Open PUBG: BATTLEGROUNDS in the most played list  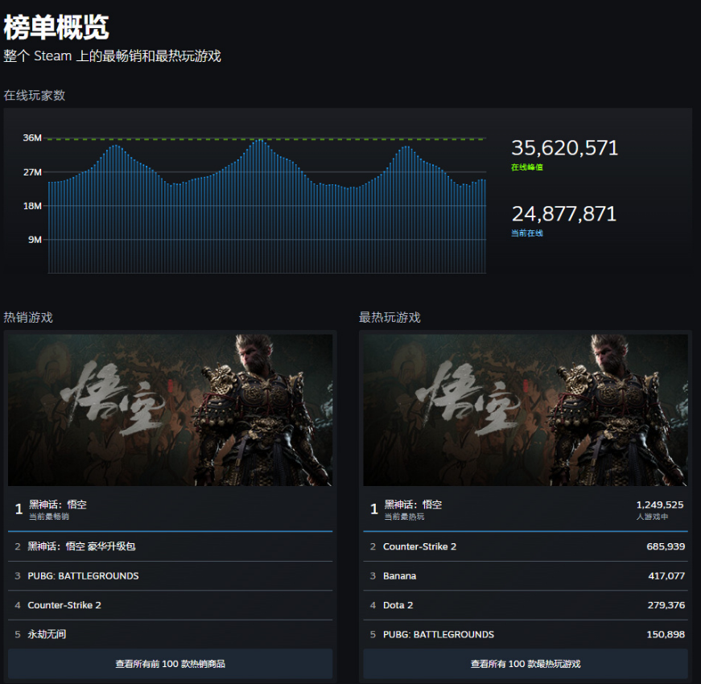coord(526,634)
